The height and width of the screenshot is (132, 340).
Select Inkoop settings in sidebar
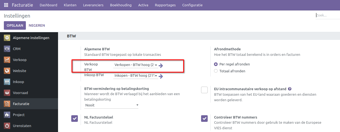tap(29, 82)
